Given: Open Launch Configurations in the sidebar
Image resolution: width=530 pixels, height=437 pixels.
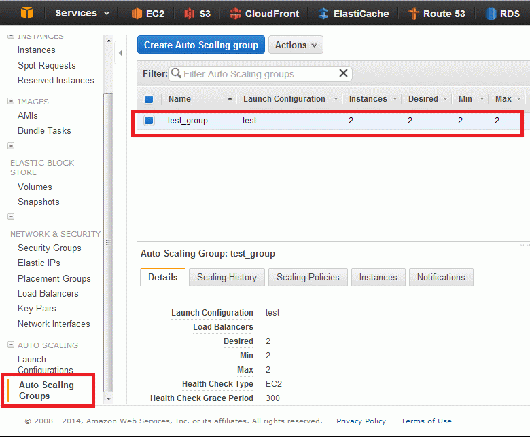Looking at the screenshot, I should pos(46,364).
